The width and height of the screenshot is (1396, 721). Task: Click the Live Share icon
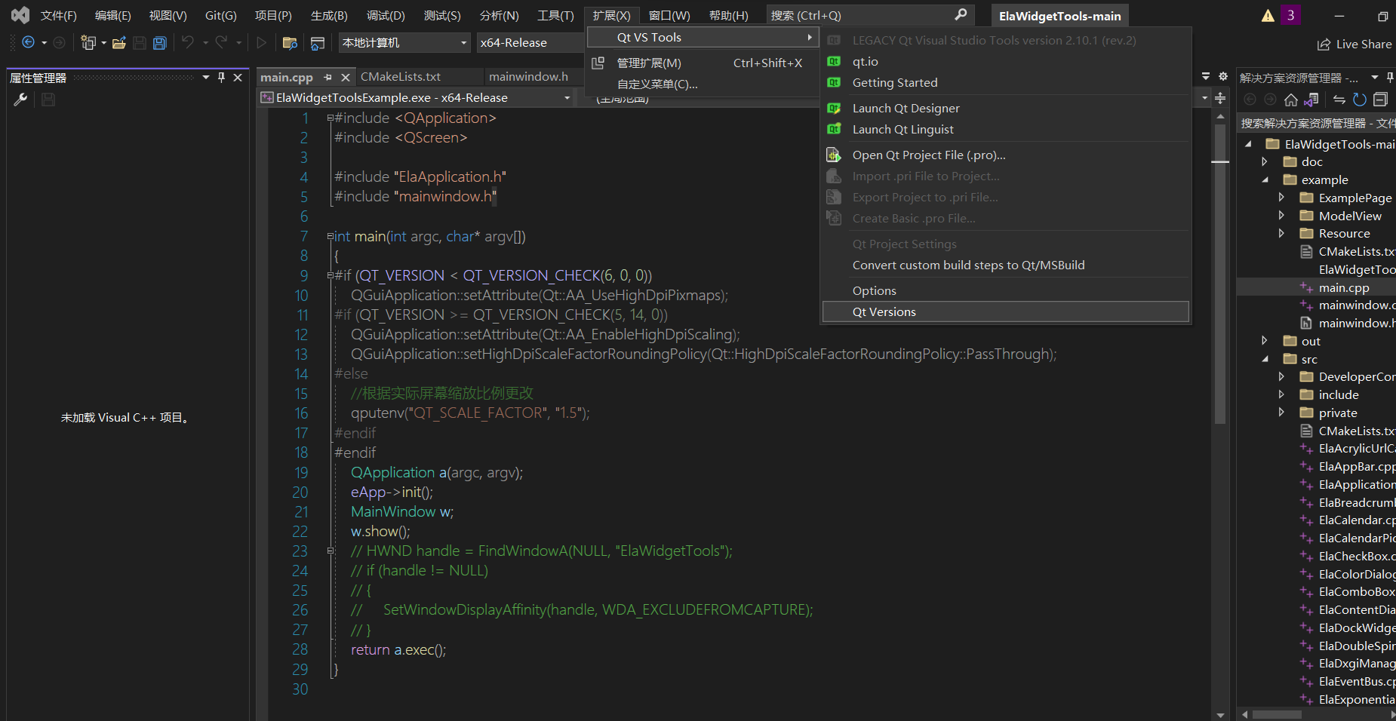point(1324,44)
